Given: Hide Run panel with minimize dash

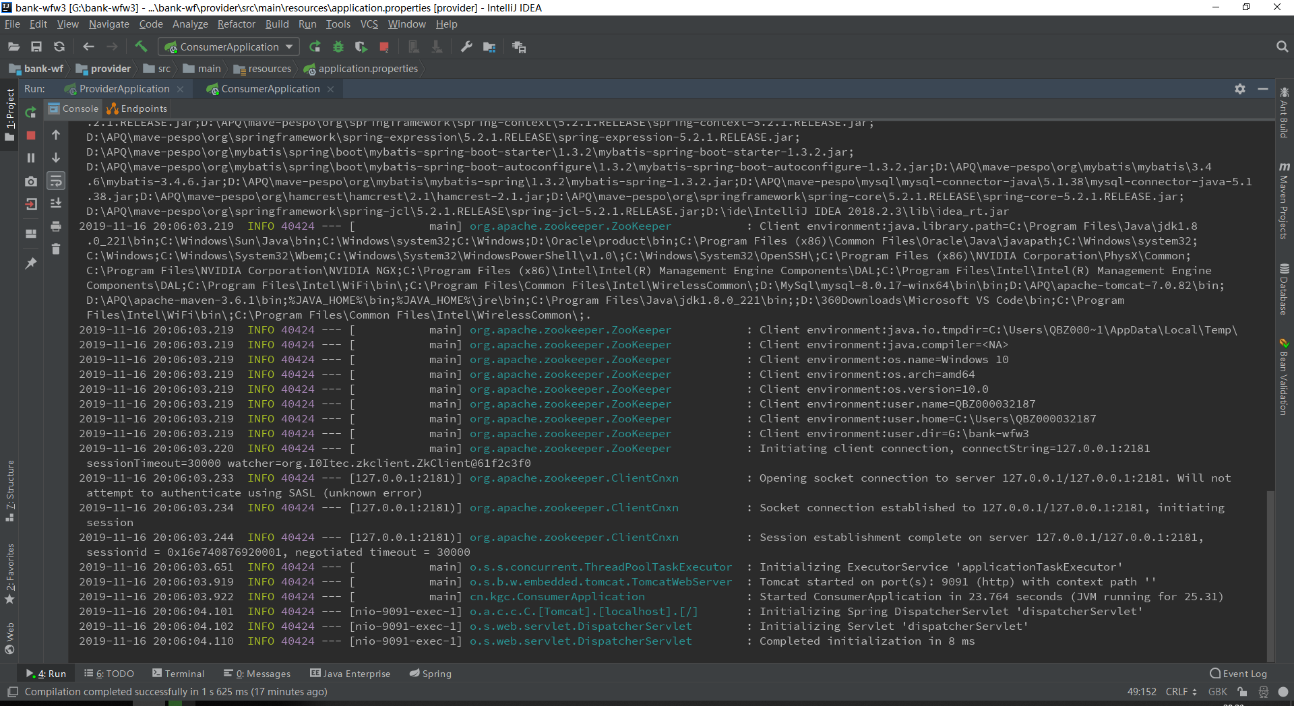Looking at the screenshot, I should [1263, 89].
